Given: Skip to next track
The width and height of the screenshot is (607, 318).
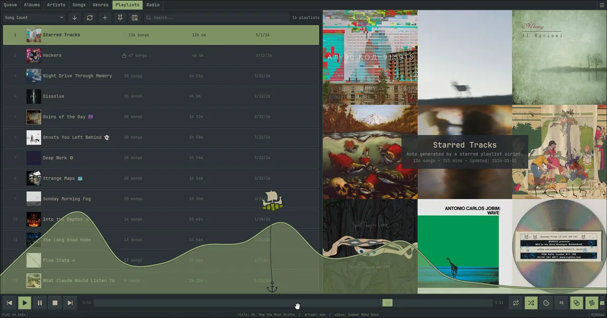Looking at the screenshot, I should click(70, 303).
